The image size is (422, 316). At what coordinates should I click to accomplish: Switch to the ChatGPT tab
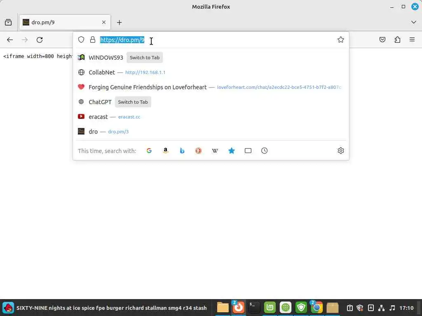[x=133, y=102]
